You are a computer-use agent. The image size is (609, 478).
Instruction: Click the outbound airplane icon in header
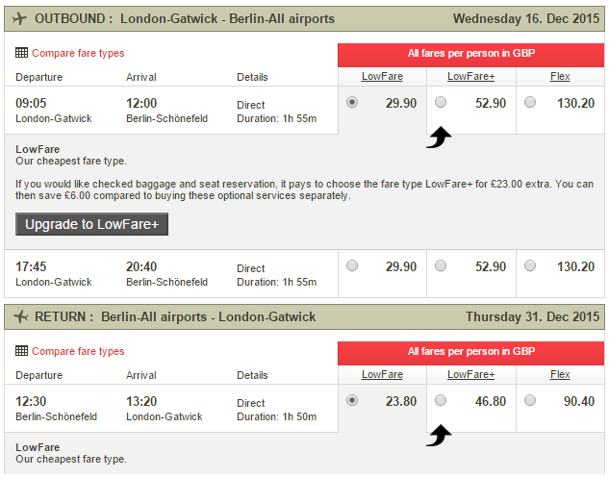coord(19,18)
